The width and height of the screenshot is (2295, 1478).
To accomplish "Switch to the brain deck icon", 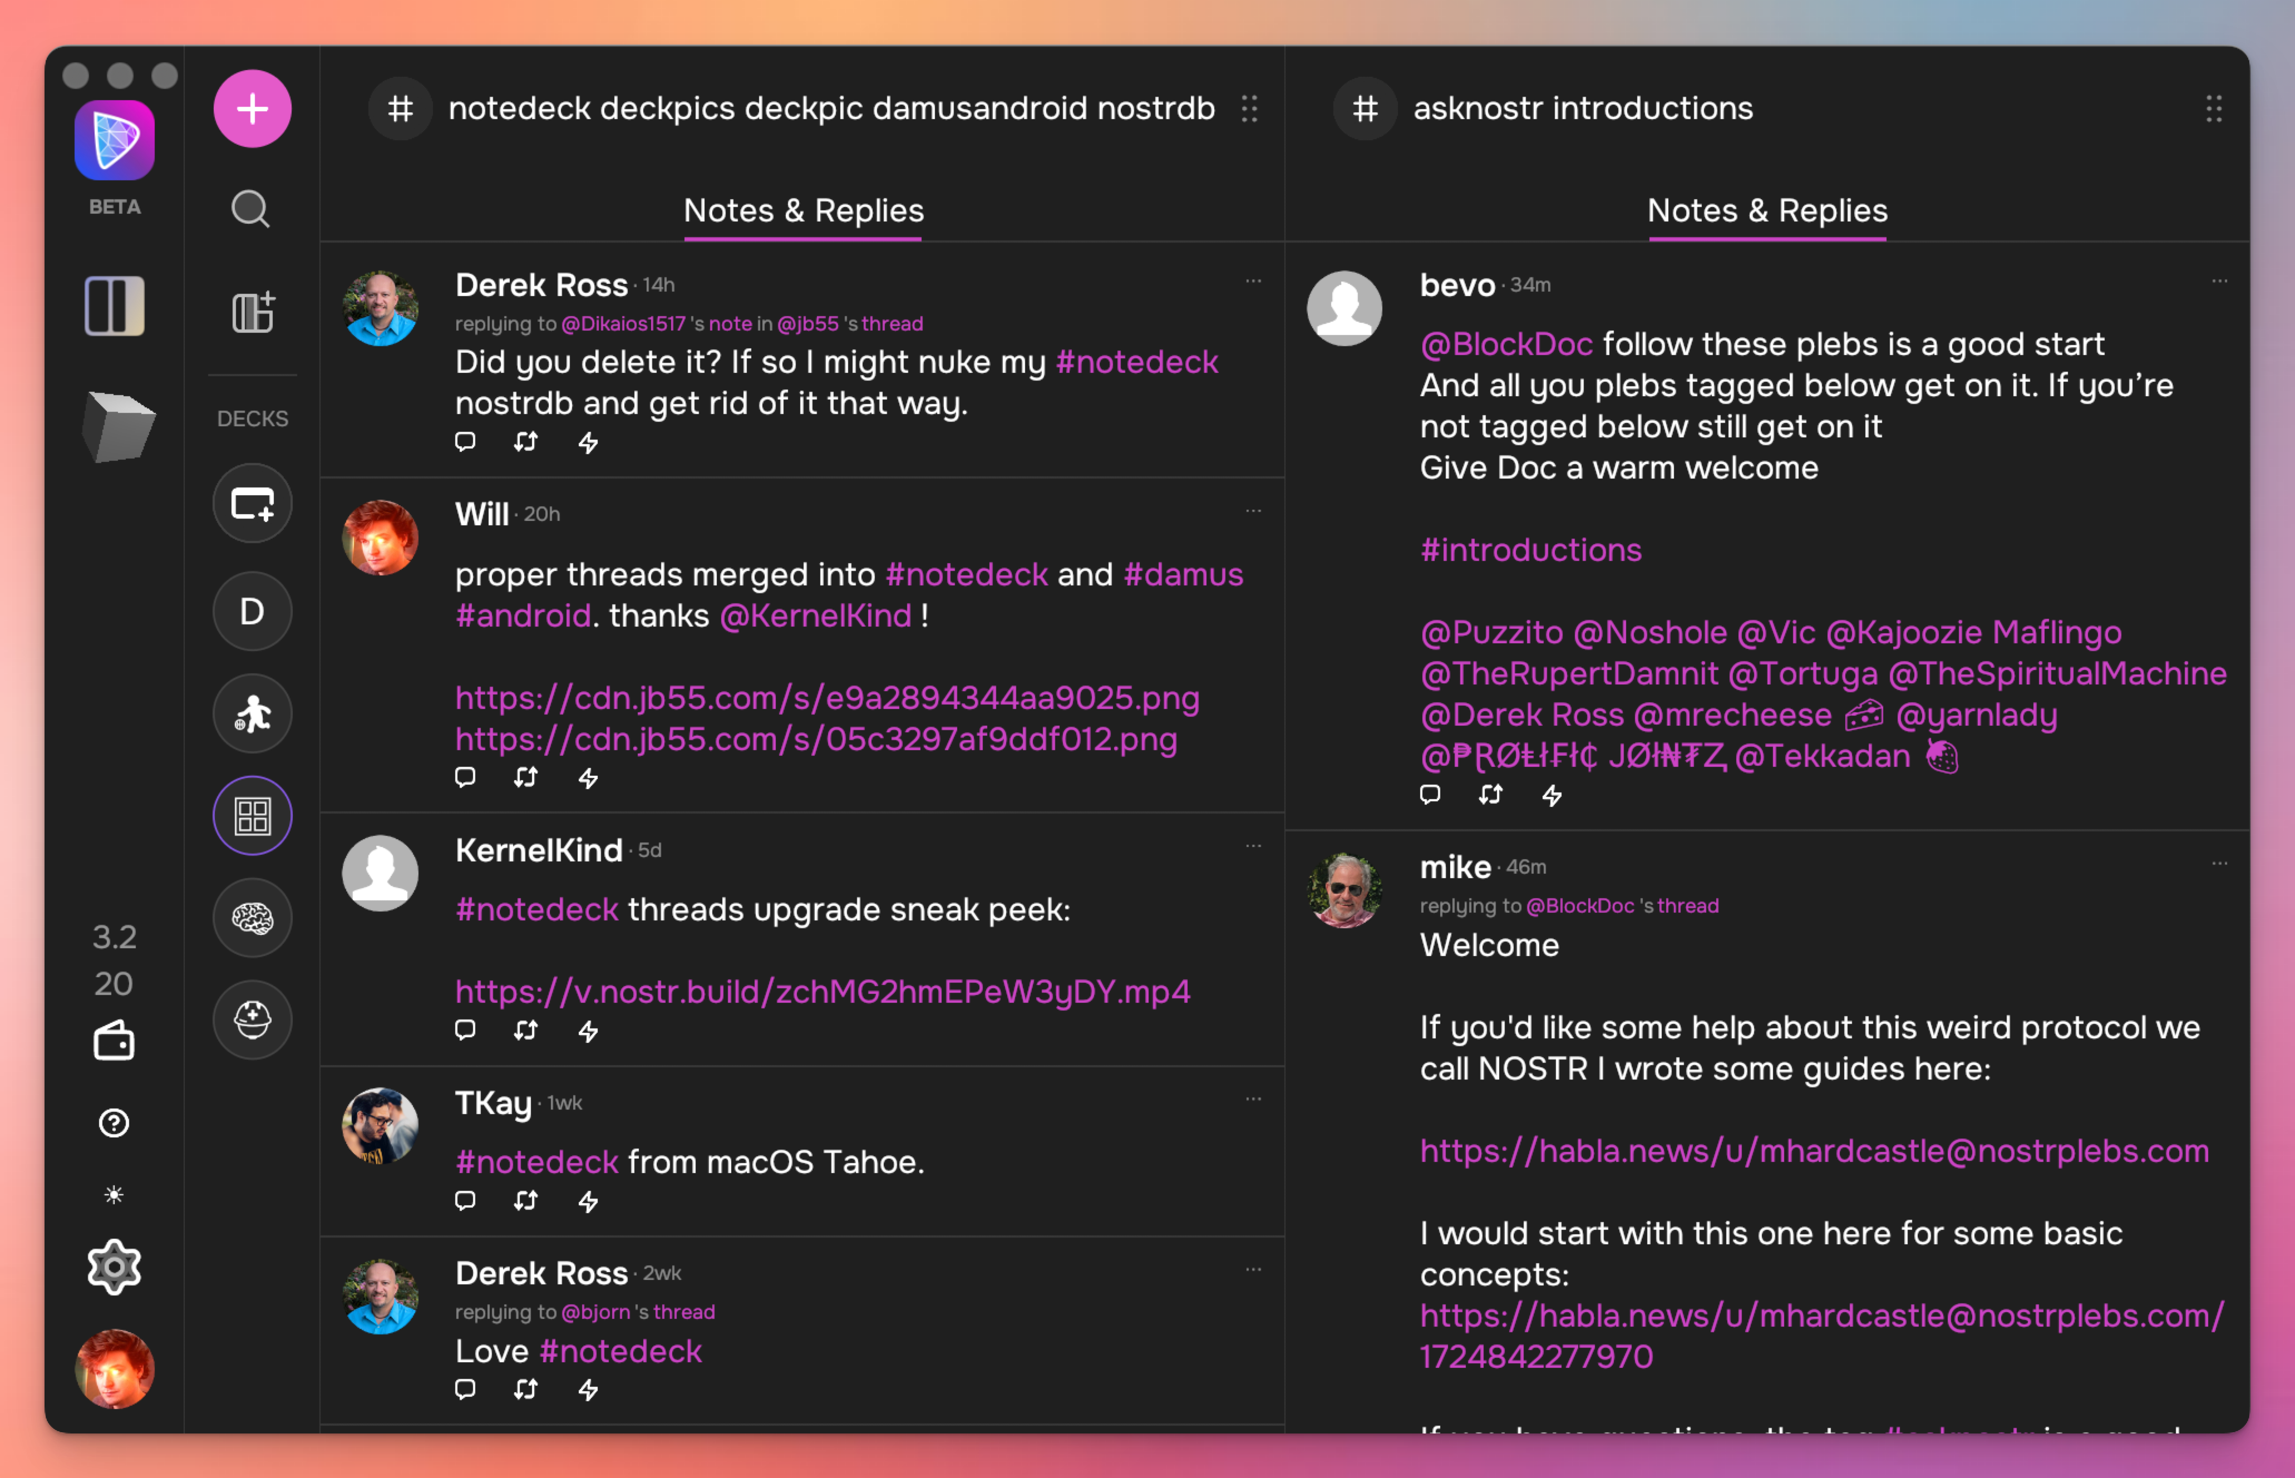I will pos(253,919).
